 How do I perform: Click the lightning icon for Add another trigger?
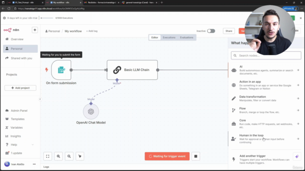(x=234, y=159)
